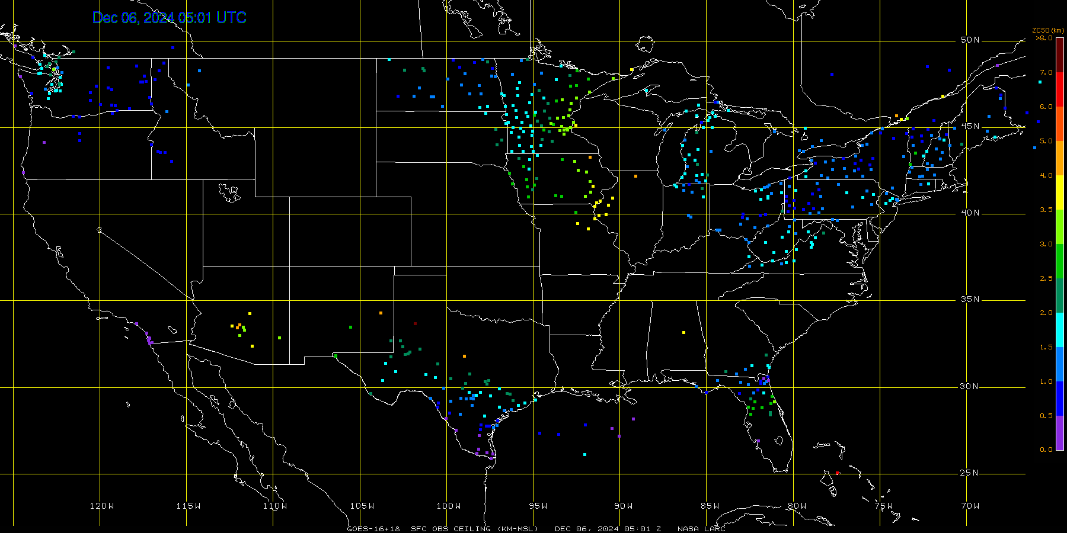Click the lime 3.0–3.5 km legend segment

[x=1059, y=227]
